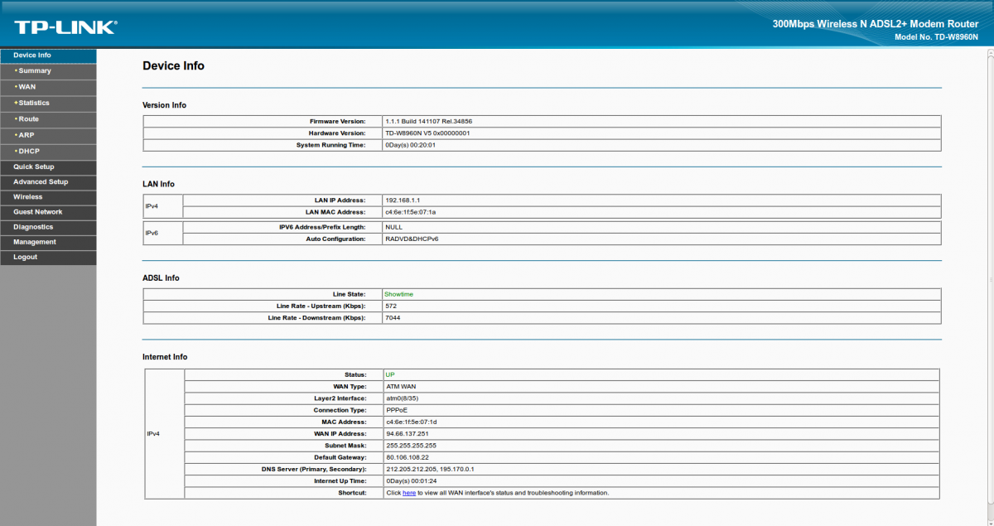The height and width of the screenshot is (526, 994).
Task: Click the WAN IP Address label
Action: [340, 434]
